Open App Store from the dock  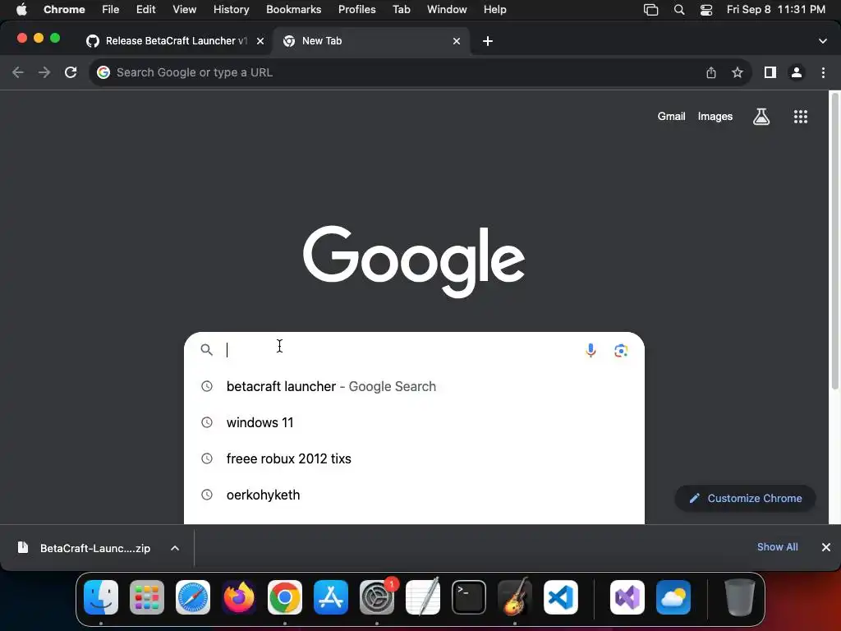pos(331,597)
